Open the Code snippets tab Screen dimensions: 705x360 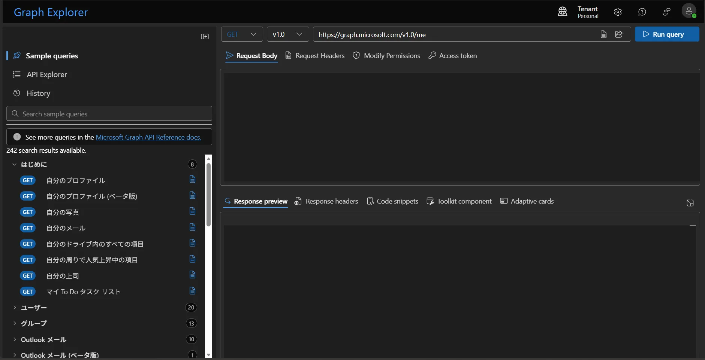click(392, 201)
